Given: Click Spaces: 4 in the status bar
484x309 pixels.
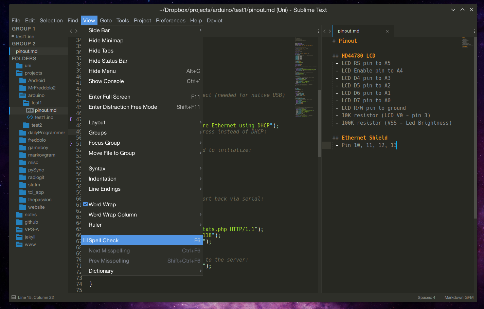Looking at the screenshot, I should 426,297.
